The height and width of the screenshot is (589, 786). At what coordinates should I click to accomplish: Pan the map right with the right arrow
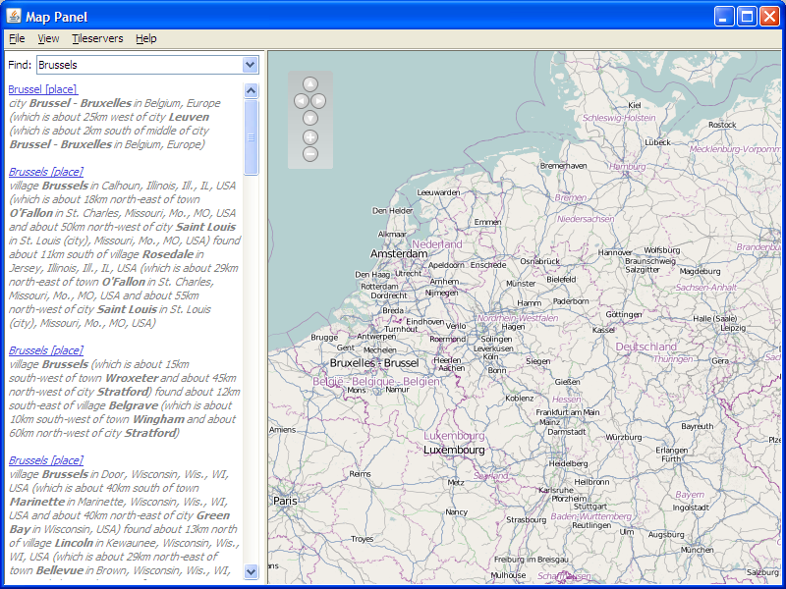tap(318, 101)
